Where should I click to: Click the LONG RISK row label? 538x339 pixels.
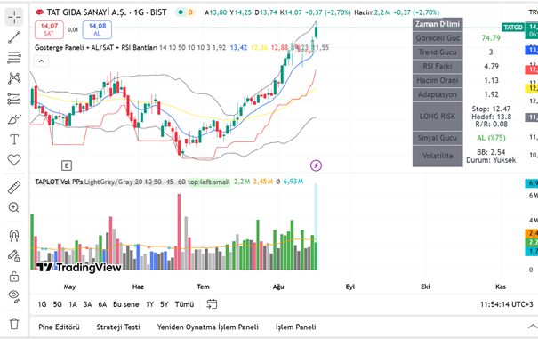point(438,117)
